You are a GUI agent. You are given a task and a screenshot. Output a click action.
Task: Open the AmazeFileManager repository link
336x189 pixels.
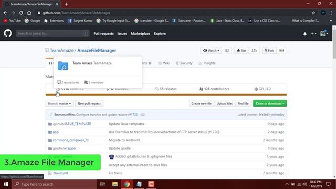point(97,50)
